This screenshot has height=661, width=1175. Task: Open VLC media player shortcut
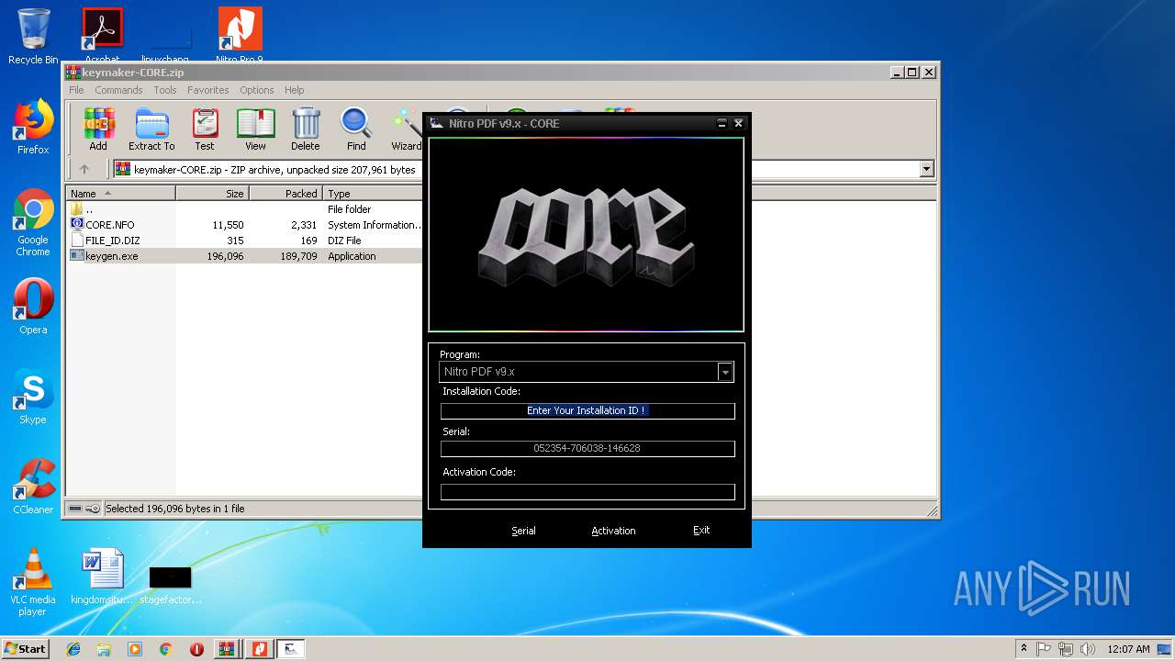[x=33, y=582]
